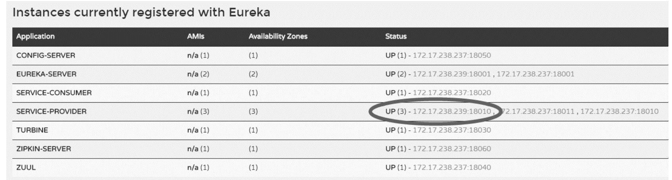Click the Availability Zones column header
The image size is (672, 180).
pos(278,36)
